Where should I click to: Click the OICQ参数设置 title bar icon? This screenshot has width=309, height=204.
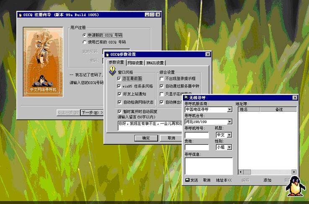point(107,54)
